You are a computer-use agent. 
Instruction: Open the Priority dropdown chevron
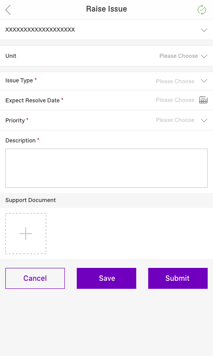coord(204,120)
